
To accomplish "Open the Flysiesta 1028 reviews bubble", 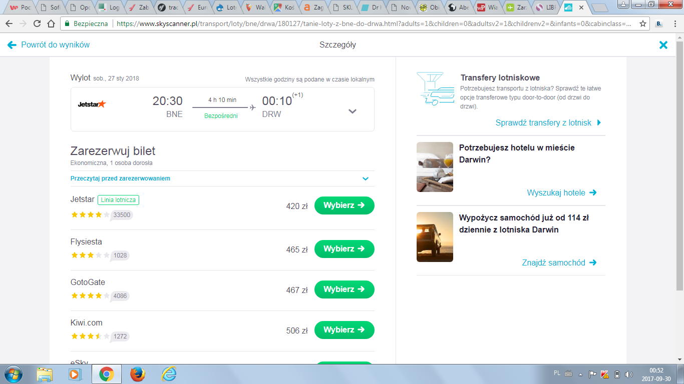I will pyautogui.click(x=120, y=255).
